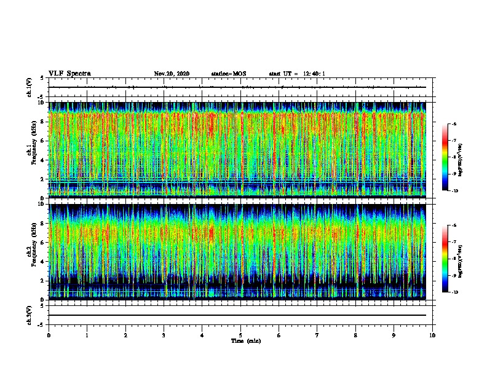Screen dimensions: 487x376
Task: Select the date text "Nov.20, 2020"
Action: 172,74
